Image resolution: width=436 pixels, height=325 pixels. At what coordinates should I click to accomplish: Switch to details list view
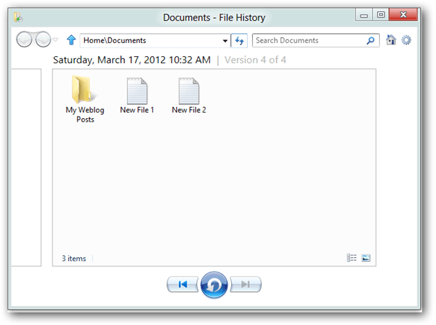pos(352,258)
